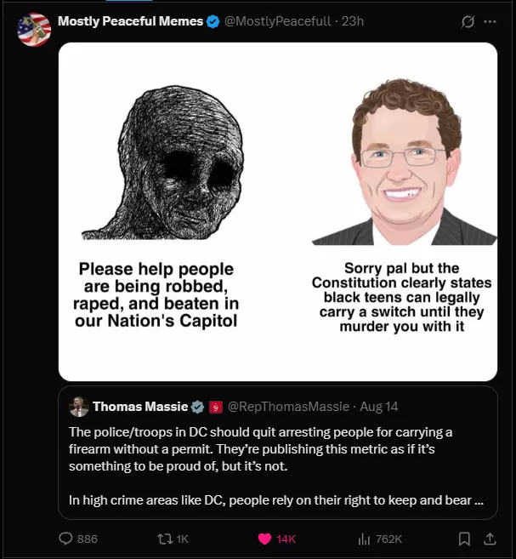Open the 23h timestamp link

(x=353, y=21)
